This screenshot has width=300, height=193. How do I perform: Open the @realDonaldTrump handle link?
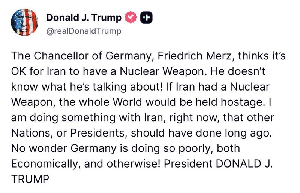pyautogui.click(x=84, y=31)
